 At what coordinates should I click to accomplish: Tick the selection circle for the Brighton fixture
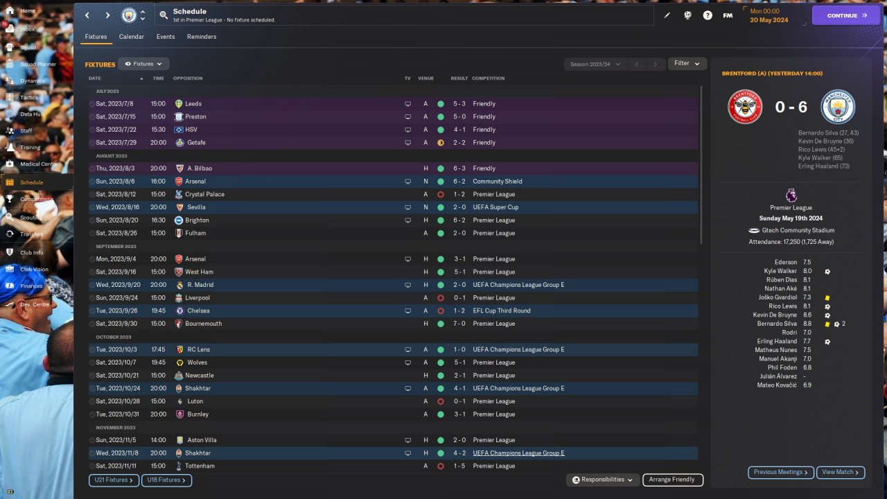pos(91,220)
